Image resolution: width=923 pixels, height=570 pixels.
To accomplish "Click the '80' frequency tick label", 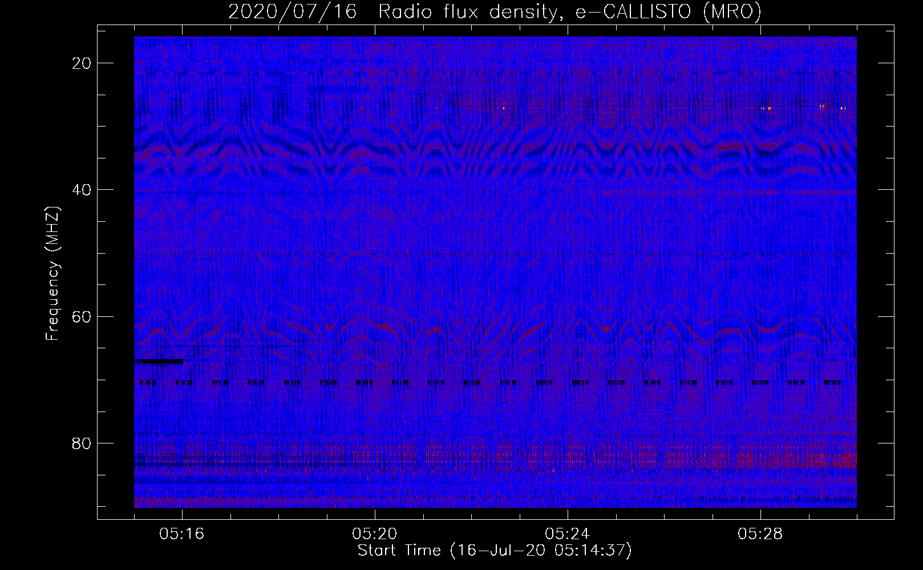I will (x=82, y=442).
